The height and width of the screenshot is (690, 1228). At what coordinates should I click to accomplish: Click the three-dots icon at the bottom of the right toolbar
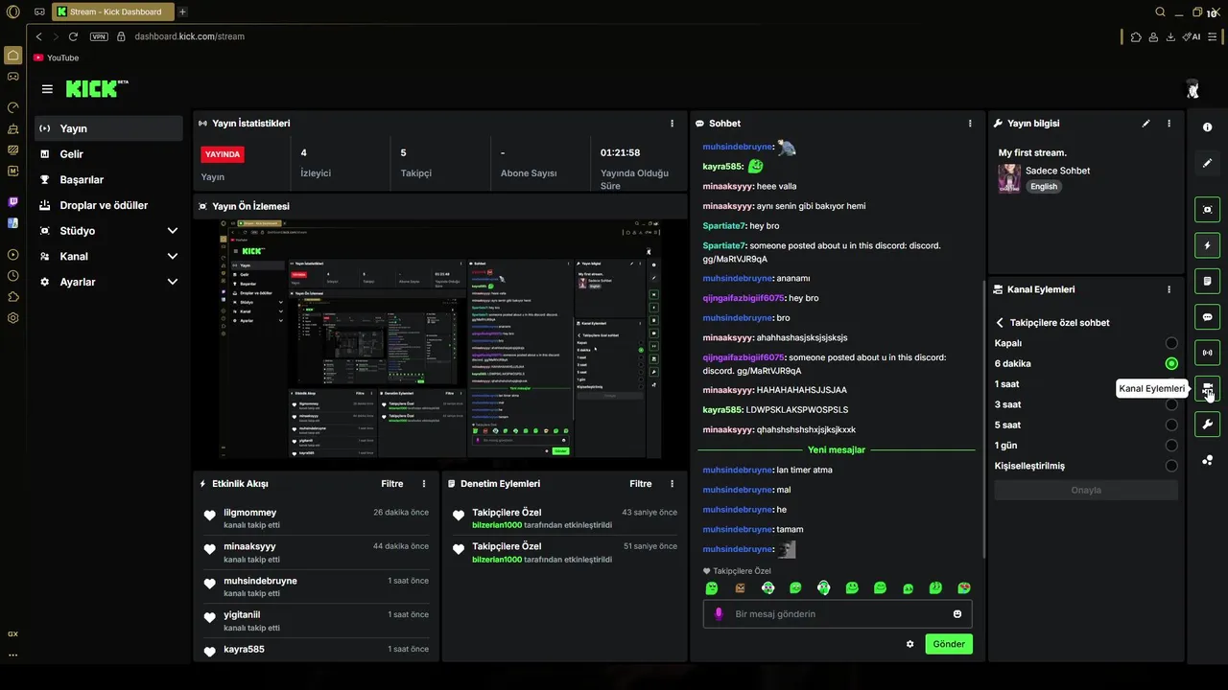1207,460
